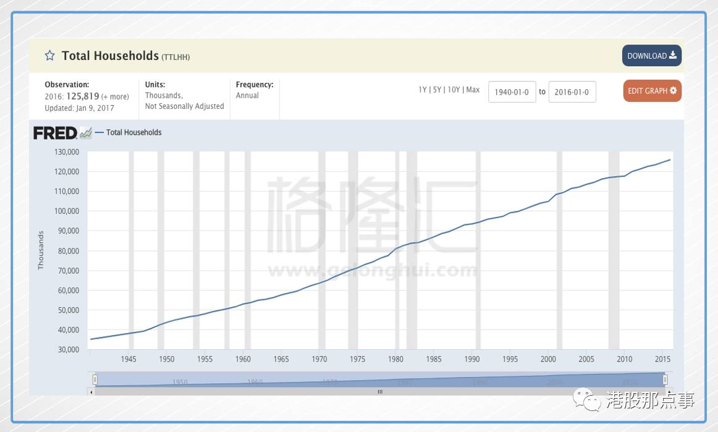Click the FRED chart icon next to logo

[86, 133]
